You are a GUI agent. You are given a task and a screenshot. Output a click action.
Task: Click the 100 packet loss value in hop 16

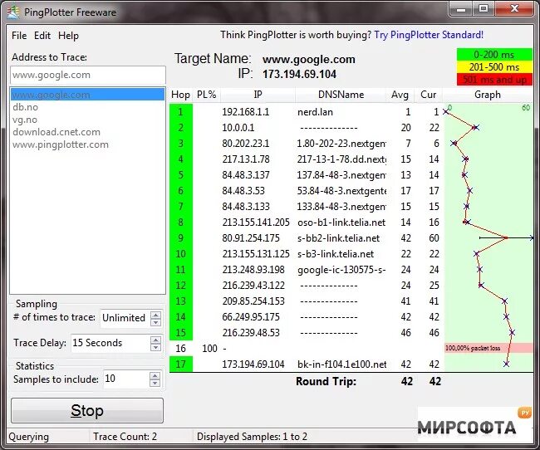[209, 349]
